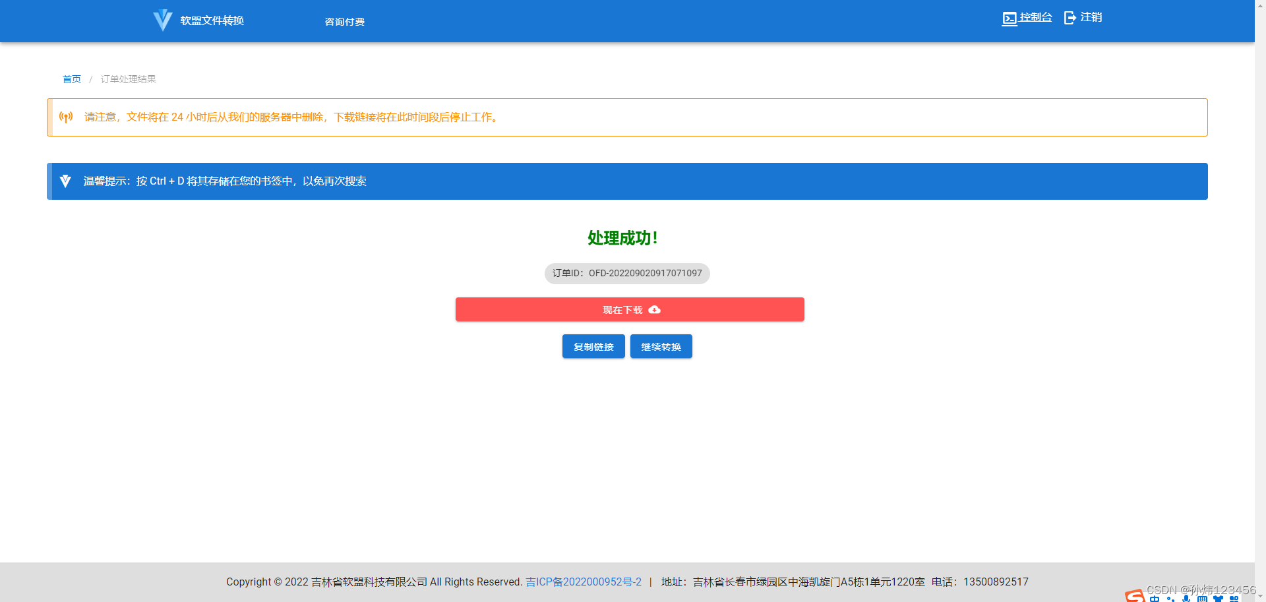Click the microphone icon on the Sogou toolbar
The image size is (1266, 602).
point(1187,599)
